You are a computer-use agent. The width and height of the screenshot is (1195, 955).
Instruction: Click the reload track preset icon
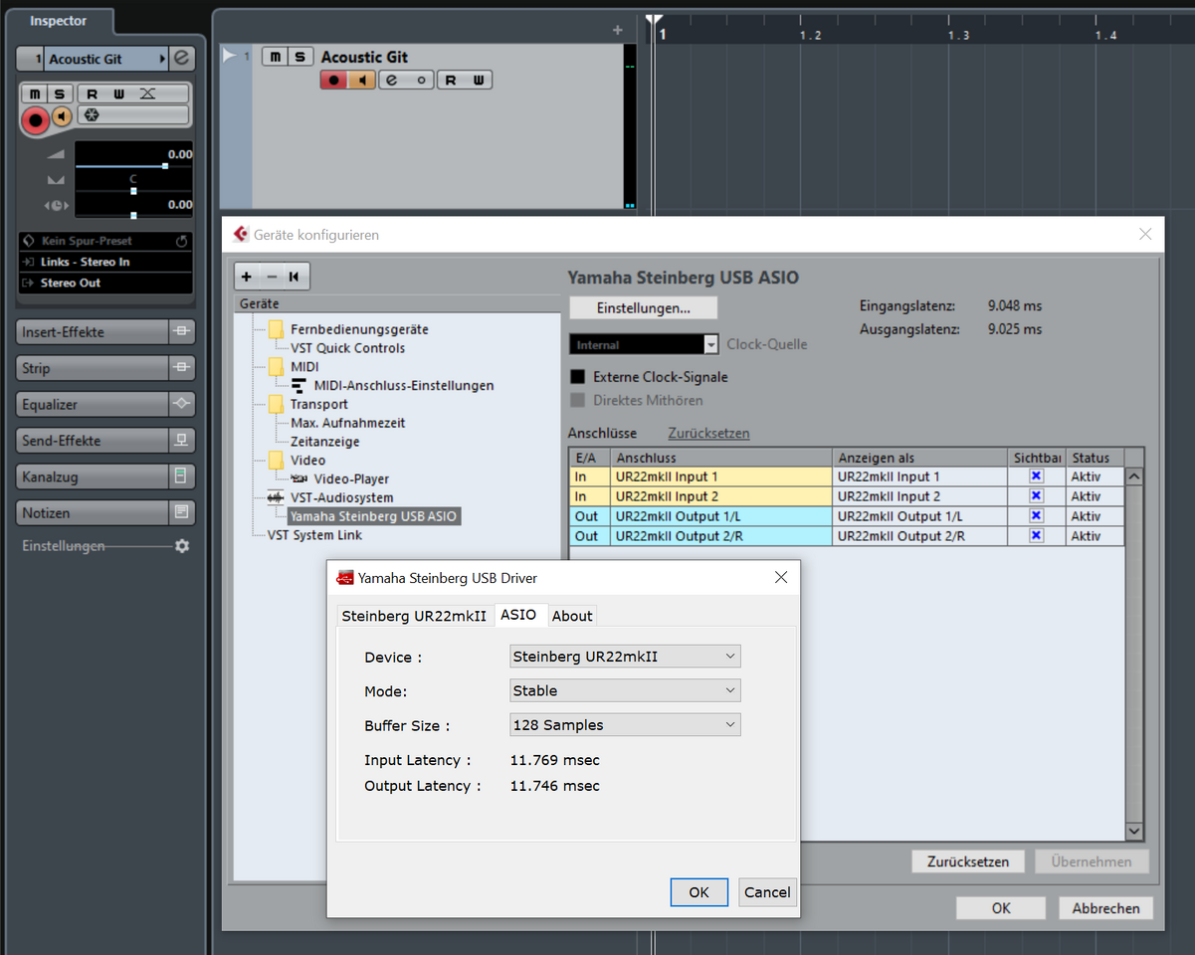pyautogui.click(x=181, y=241)
